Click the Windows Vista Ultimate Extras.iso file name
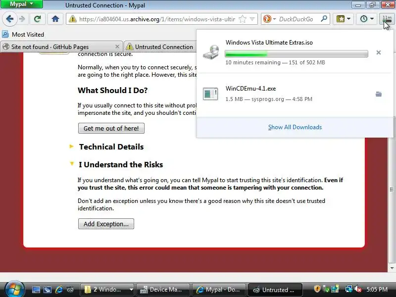Screen dimensions: 396x297 click(x=269, y=43)
